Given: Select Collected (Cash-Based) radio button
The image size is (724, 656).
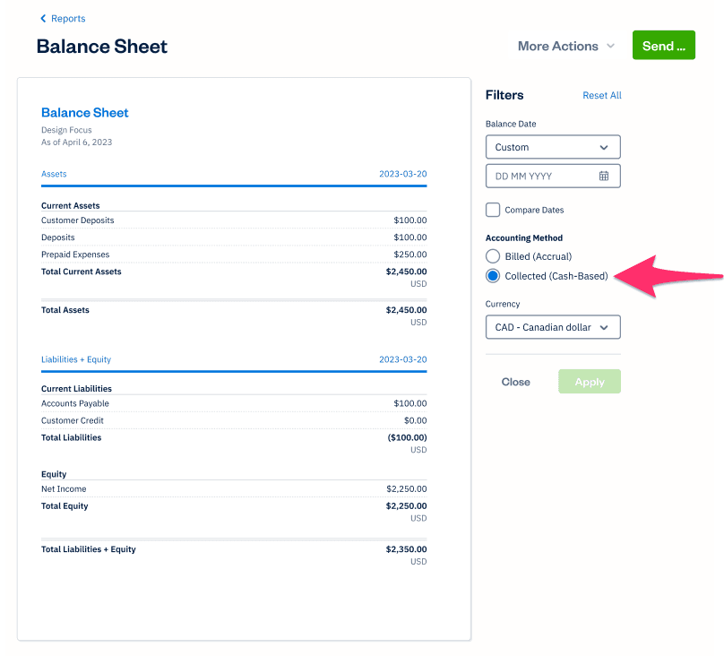Looking at the screenshot, I should point(493,276).
